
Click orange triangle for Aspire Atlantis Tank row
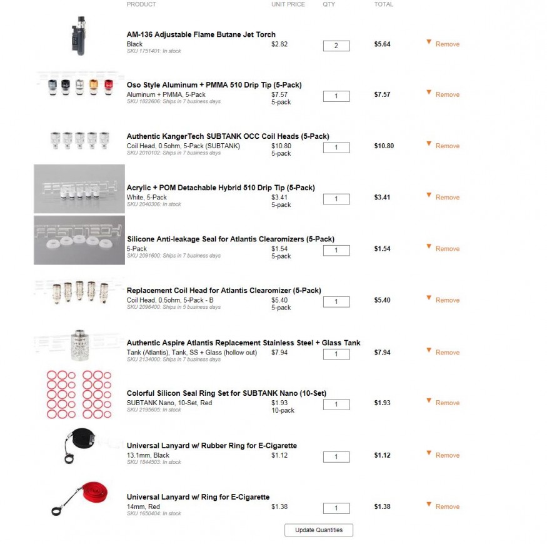429,350
